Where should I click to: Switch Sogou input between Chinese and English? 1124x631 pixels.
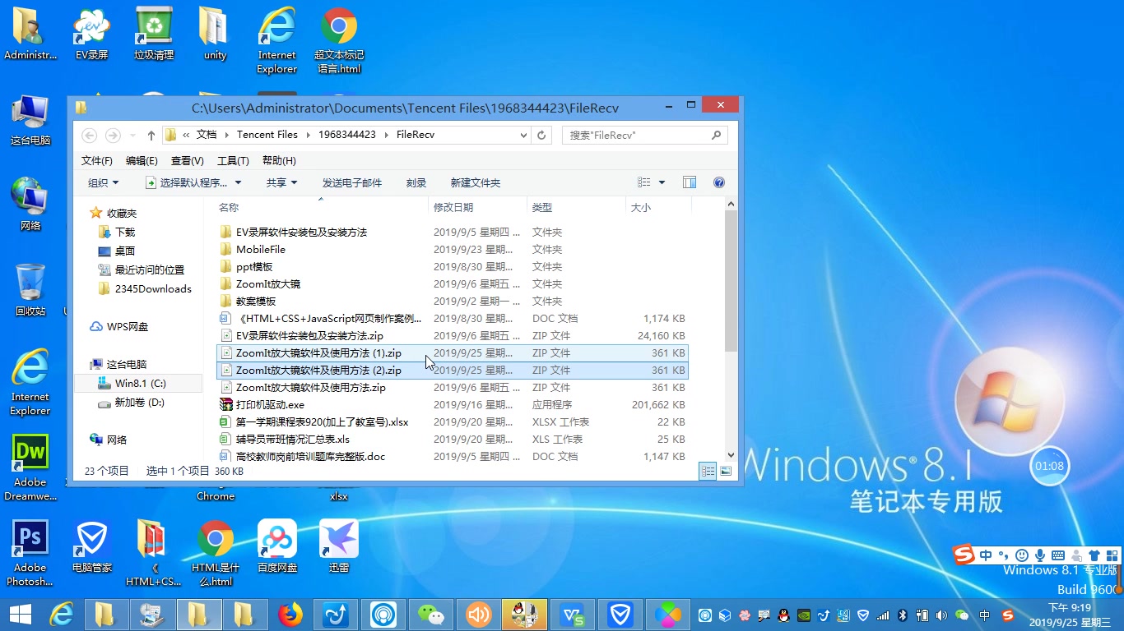[984, 555]
